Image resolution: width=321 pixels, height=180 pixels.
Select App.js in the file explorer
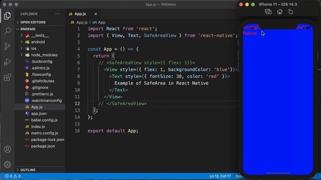pos(40,107)
